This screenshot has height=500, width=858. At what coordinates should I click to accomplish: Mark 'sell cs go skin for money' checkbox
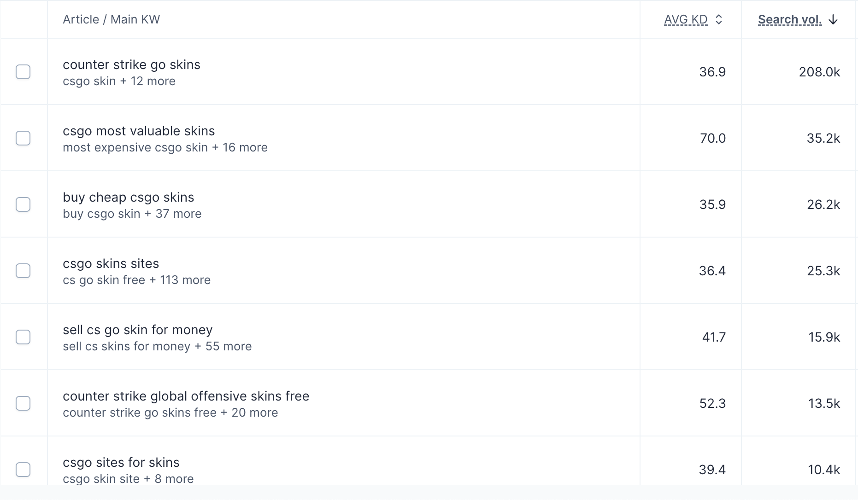23,337
